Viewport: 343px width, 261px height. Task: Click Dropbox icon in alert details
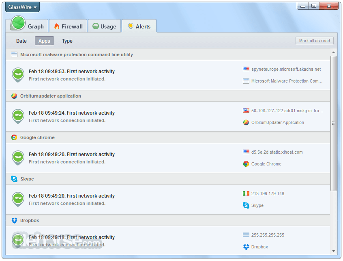click(246, 247)
